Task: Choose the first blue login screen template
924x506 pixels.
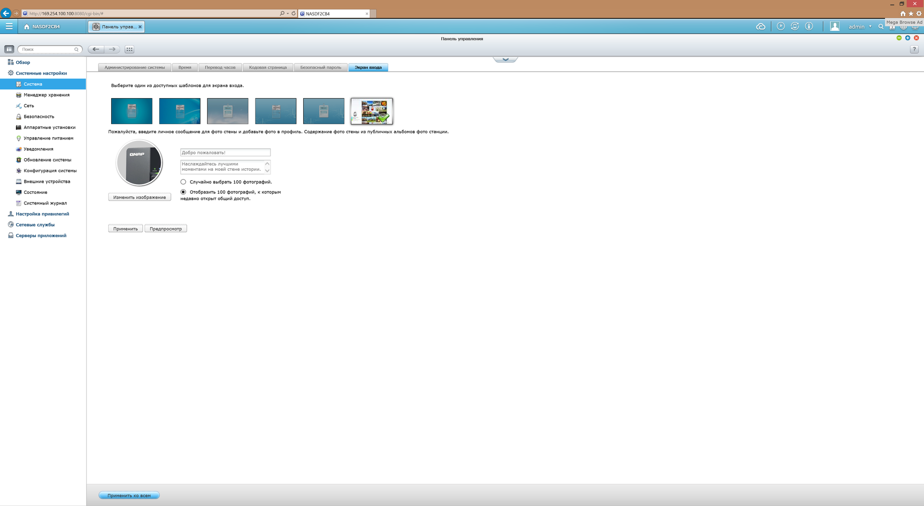Action: 131,111
